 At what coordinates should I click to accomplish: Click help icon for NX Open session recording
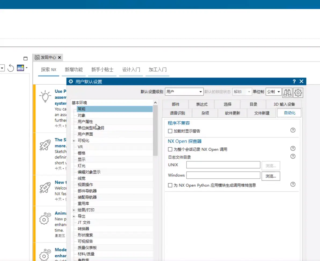[293, 148]
